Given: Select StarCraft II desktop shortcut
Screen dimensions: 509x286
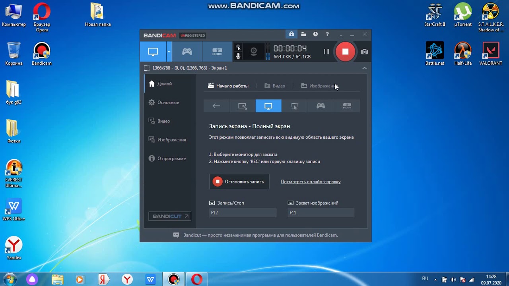Looking at the screenshot, I should (435, 15).
